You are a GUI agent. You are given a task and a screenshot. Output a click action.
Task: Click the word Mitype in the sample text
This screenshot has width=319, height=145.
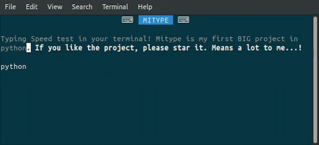coord(169,39)
